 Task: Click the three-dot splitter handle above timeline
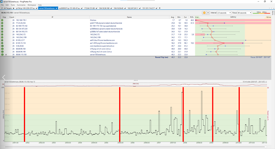135,80
